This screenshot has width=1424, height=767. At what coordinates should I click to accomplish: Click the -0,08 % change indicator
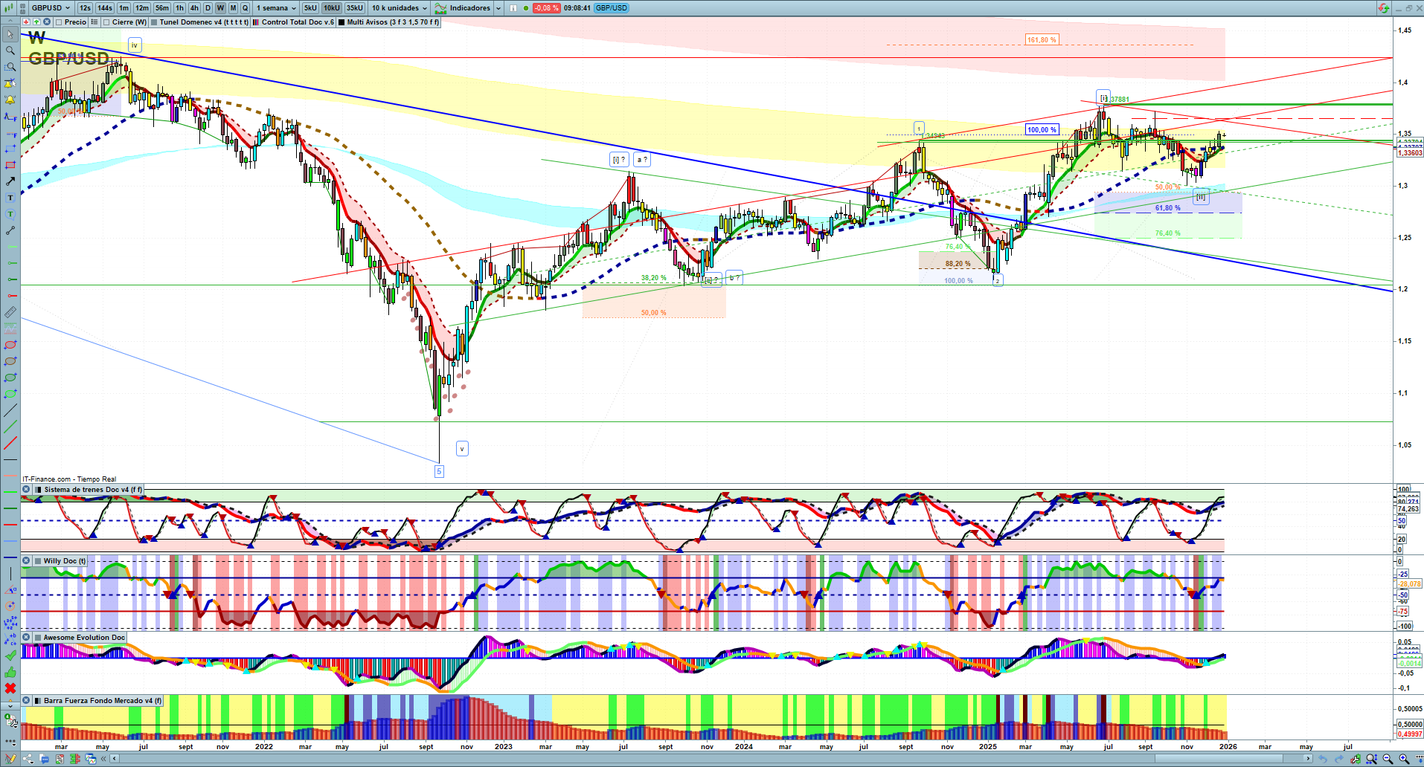click(x=547, y=8)
